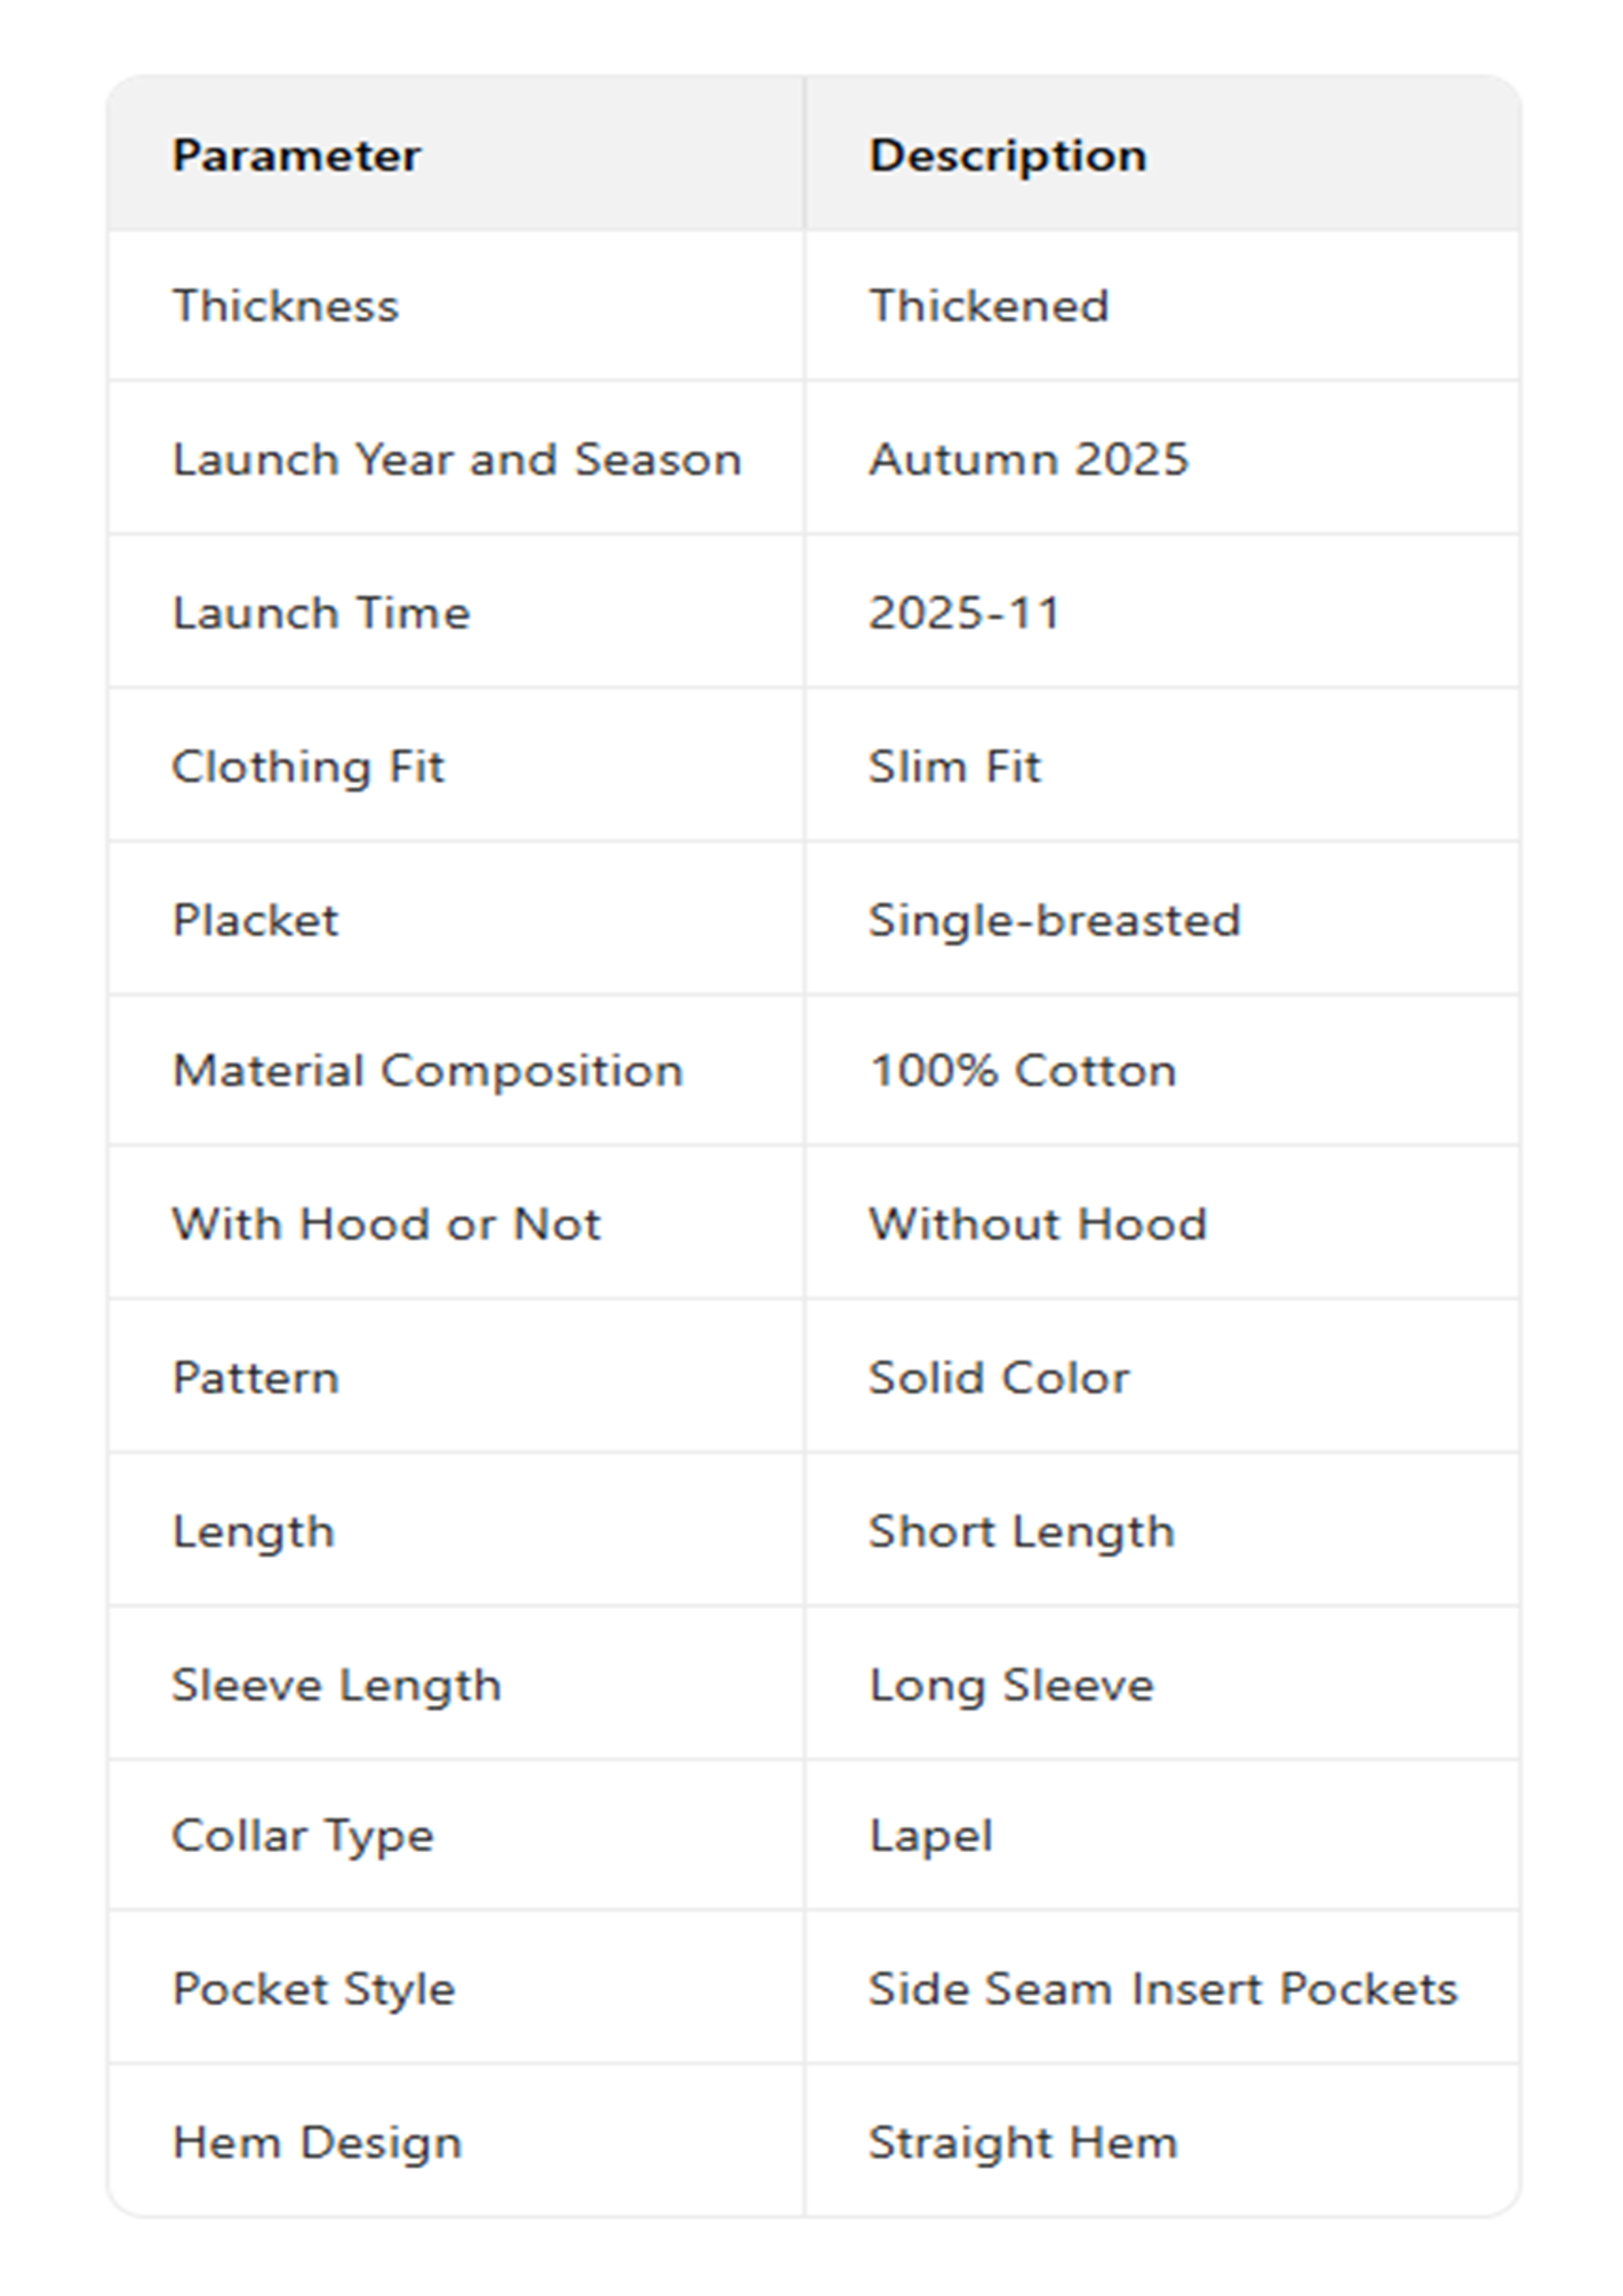Click the Solid Color pattern value
1623x2296 pixels.
998,1378
